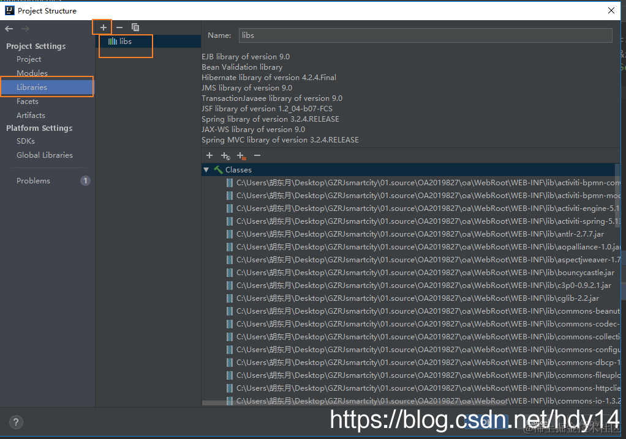Close the Project Structure dialog
Viewport: 626px width, 439px height.
click(x=611, y=10)
